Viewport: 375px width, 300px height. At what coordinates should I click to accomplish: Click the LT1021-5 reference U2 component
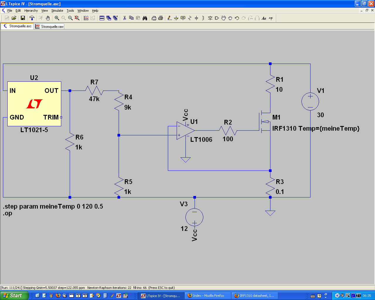(x=34, y=104)
